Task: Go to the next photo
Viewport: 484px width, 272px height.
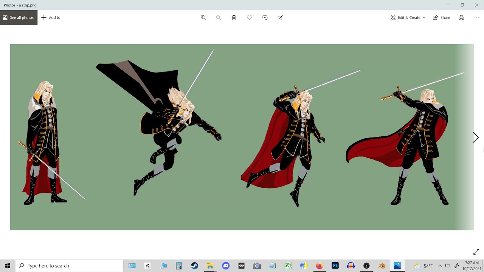Action: click(476, 138)
